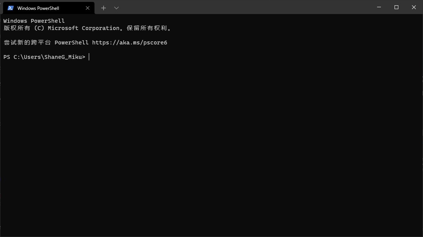Close the Windows Terminal window
Image resolution: width=423 pixels, height=237 pixels.
[414, 7]
